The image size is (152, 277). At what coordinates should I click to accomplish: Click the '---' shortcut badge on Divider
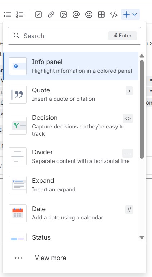[128, 153]
